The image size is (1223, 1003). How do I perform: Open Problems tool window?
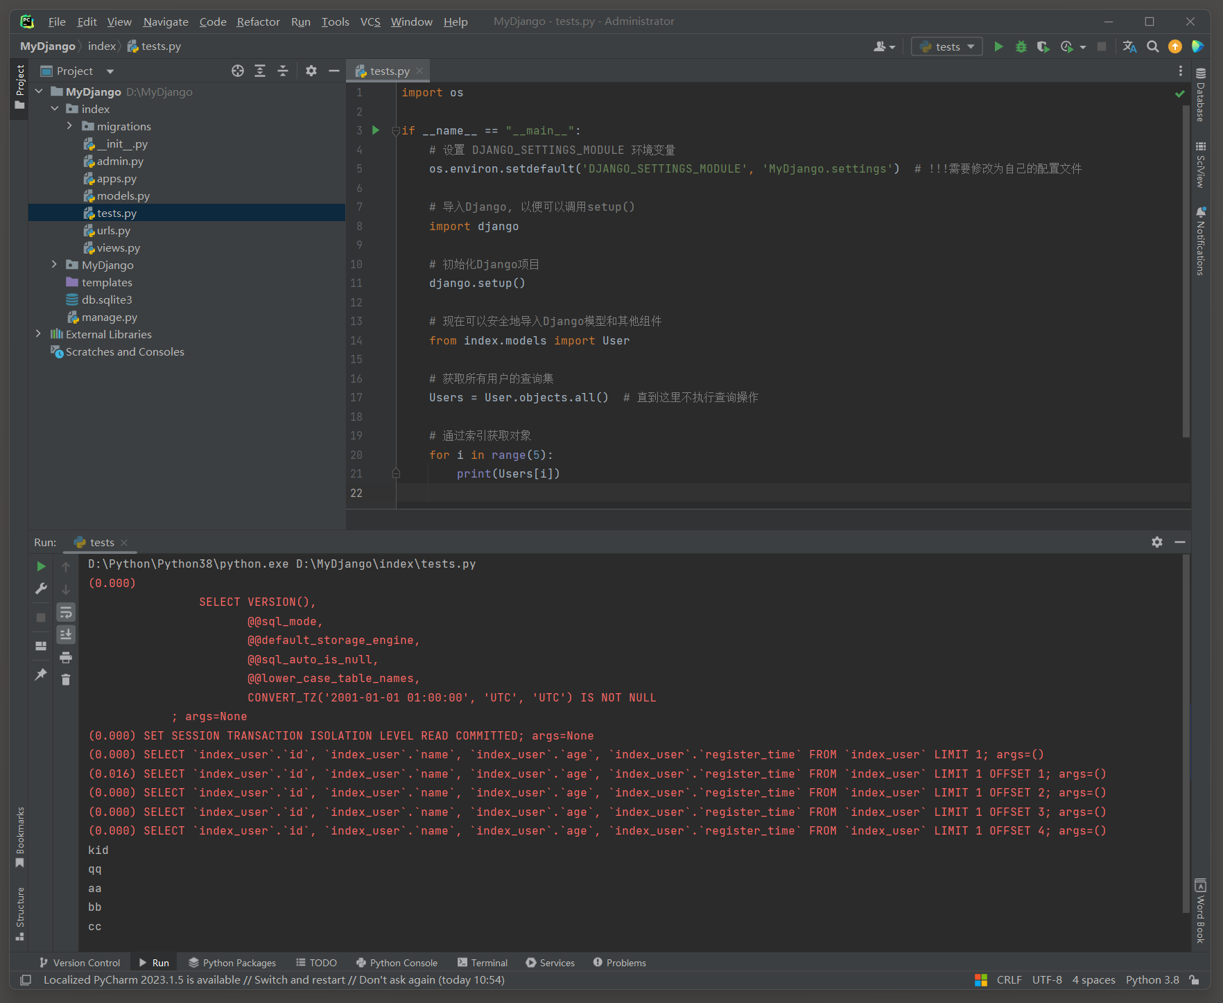(619, 963)
